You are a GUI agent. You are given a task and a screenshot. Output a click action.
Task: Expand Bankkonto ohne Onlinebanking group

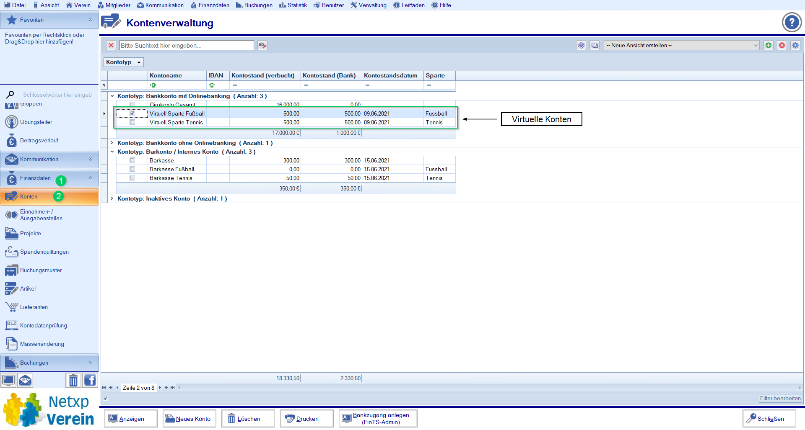pyautogui.click(x=112, y=143)
